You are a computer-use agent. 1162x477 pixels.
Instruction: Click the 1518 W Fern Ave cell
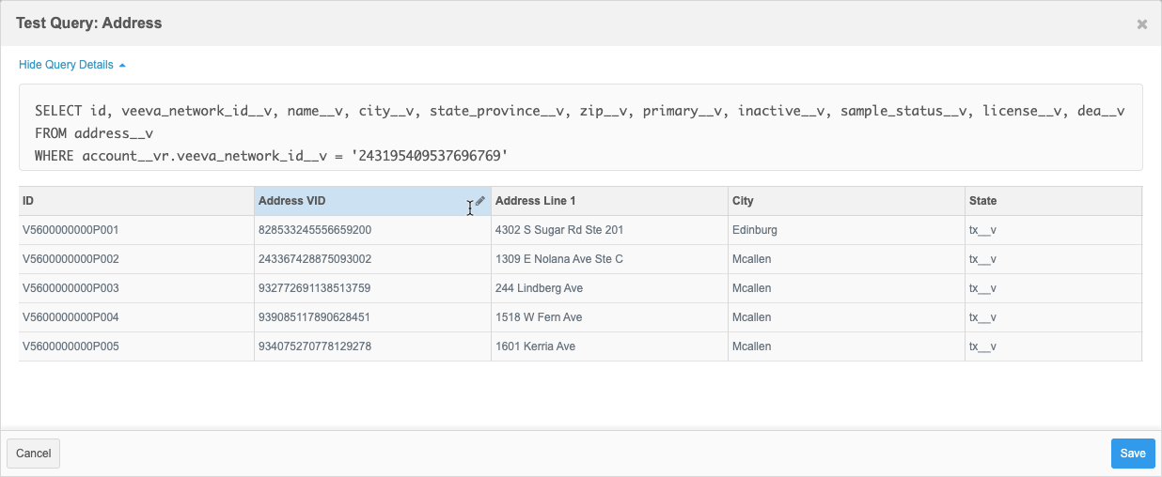pos(539,317)
